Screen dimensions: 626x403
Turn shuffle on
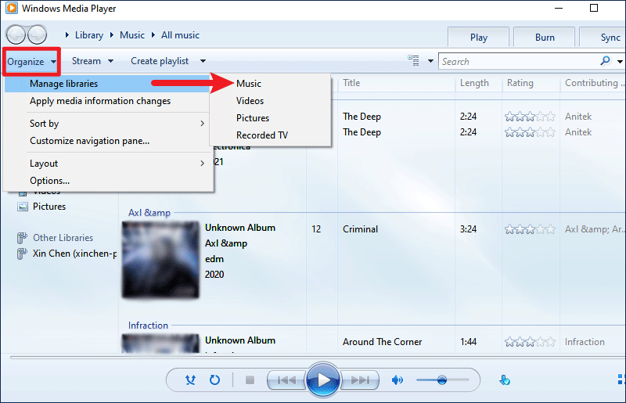[x=191, y=380]
